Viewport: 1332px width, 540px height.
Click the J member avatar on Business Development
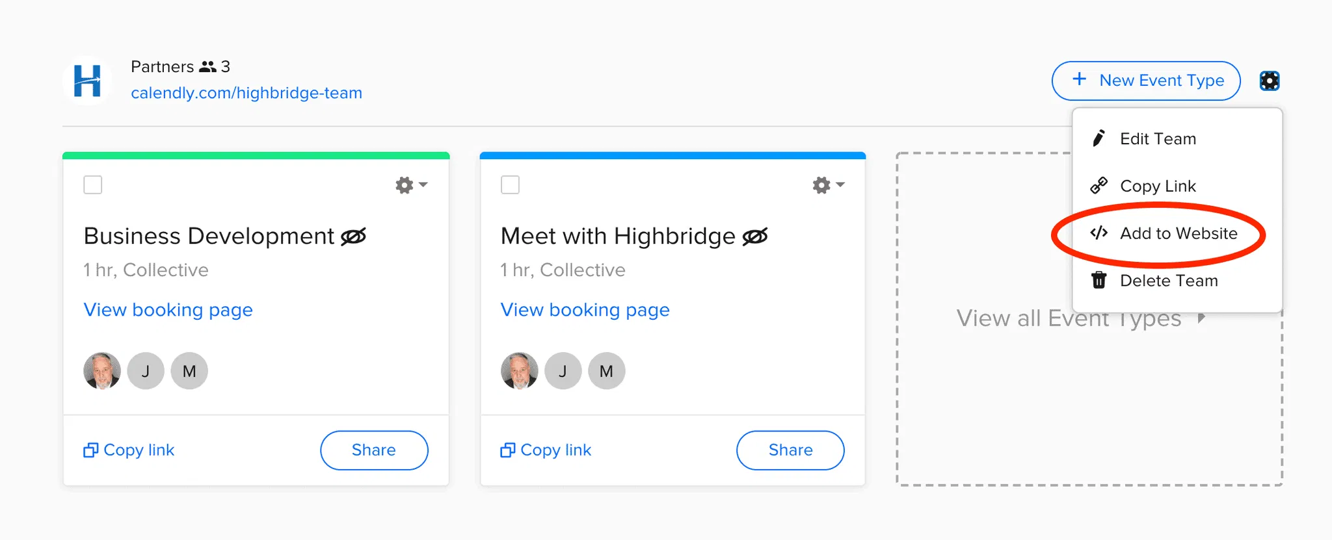click(146, 371)
